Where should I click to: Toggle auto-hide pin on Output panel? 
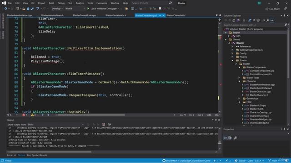click(216, 120)
